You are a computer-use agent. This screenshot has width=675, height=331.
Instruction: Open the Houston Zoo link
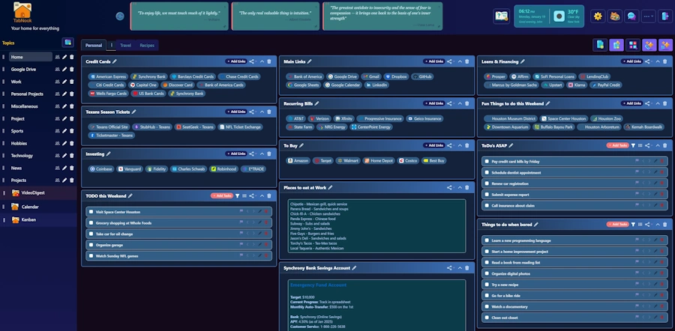tap(606, 118)
